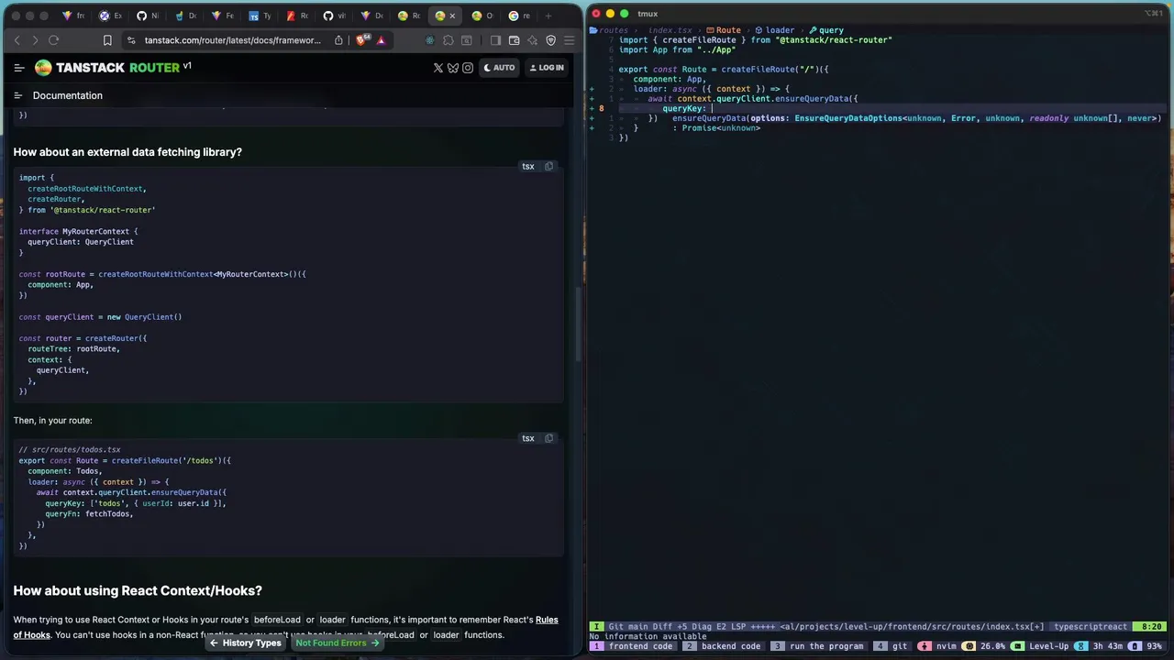
Task: Click the browser address bar URL
Action: [x=232, y=40]
